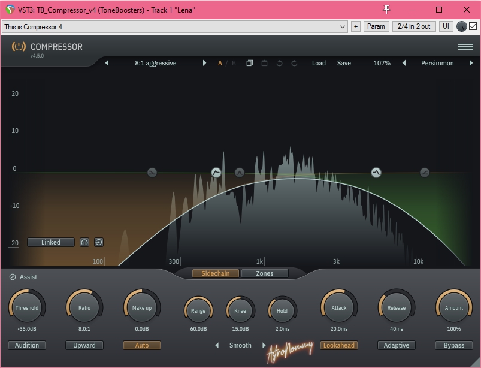This screenshot has width=481, height=368.
Task: Click the Release knob
Action: pos(397,307)
